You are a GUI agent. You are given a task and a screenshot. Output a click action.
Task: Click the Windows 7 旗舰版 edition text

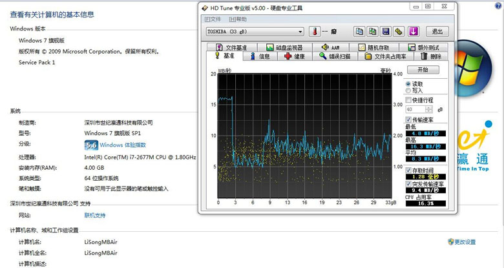pyautogui.click(x=41, y=40)
